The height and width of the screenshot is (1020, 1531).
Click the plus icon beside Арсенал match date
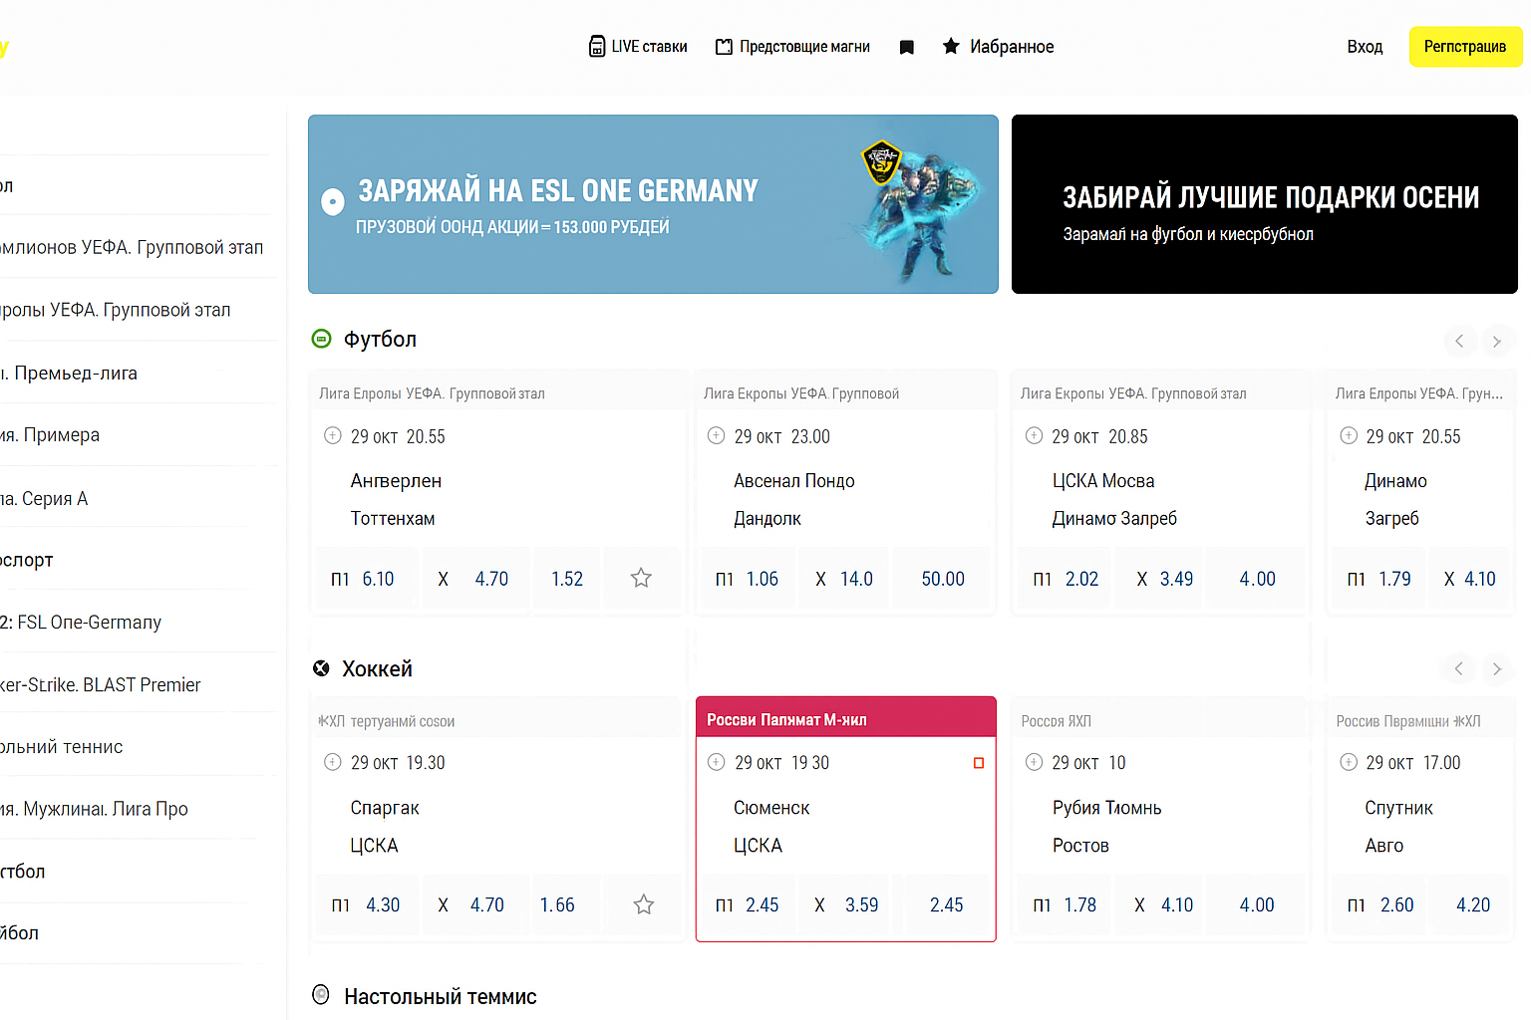(x=716, y=435)
